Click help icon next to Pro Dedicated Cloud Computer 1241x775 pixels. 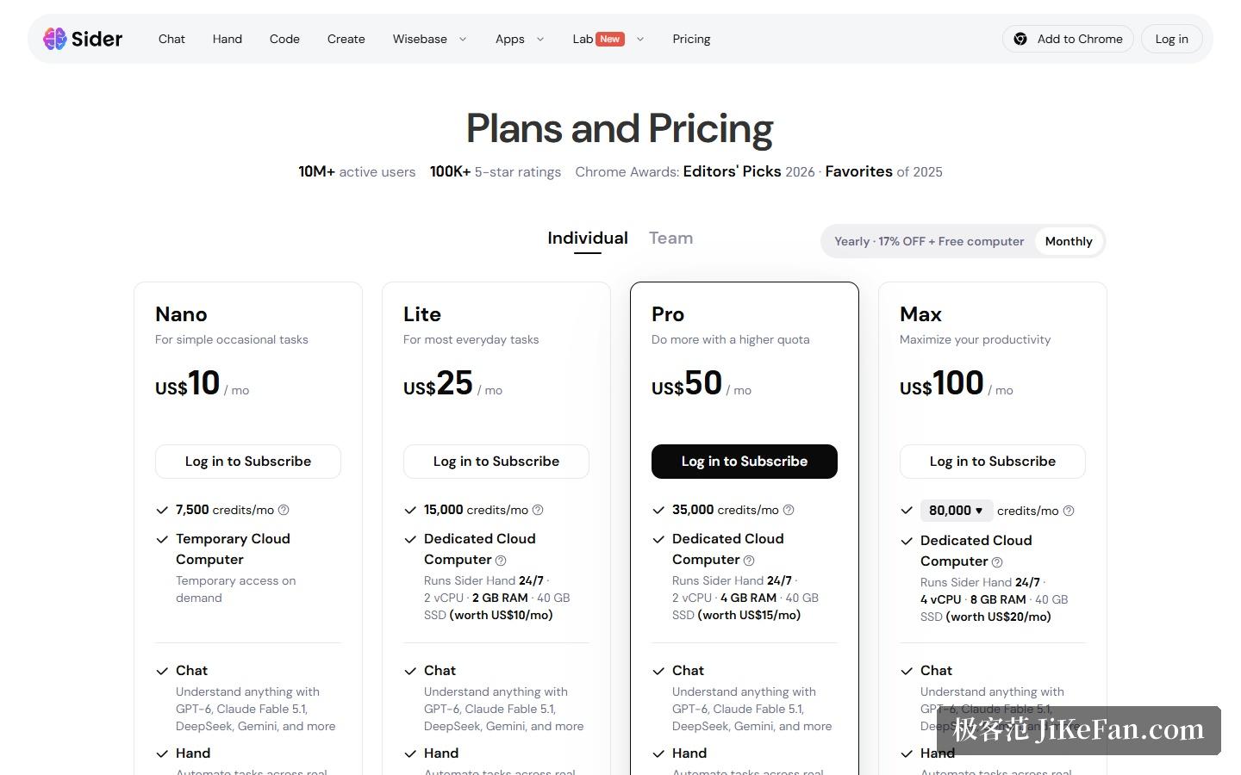tap(749, 561)
